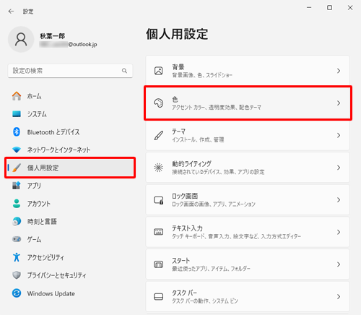The height and width of the screenshot is (315, 361).
Task: Click the テキスト入力 keyboard icon
Action: pyautogui.click(x=158, y=232)
